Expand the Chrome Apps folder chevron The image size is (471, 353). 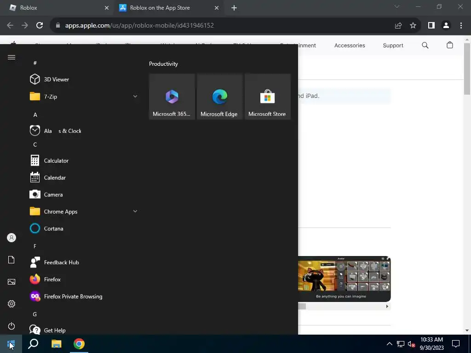(x=135, y=211)
